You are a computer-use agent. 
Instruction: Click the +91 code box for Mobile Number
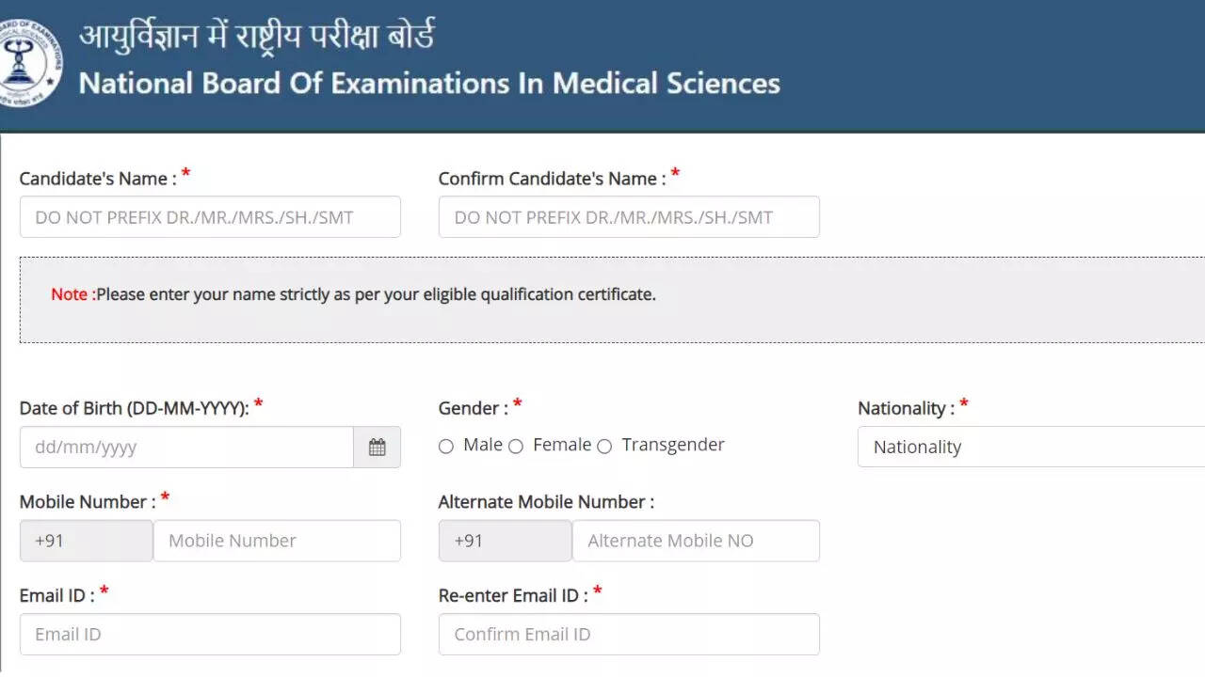[x=86, y=541]
